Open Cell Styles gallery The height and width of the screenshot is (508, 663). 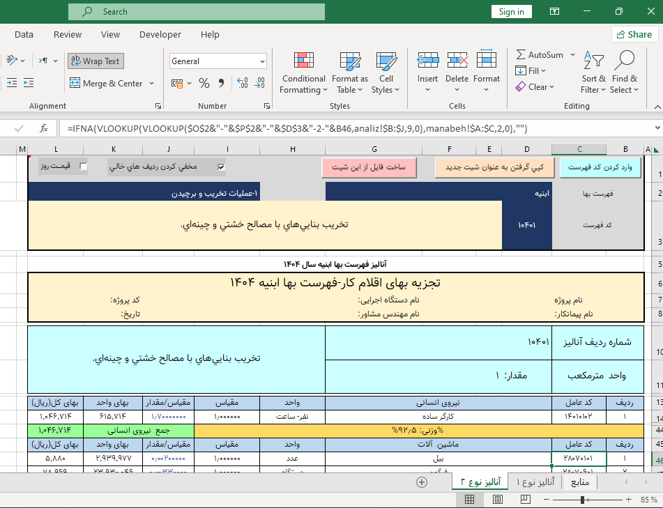point(386,72)
